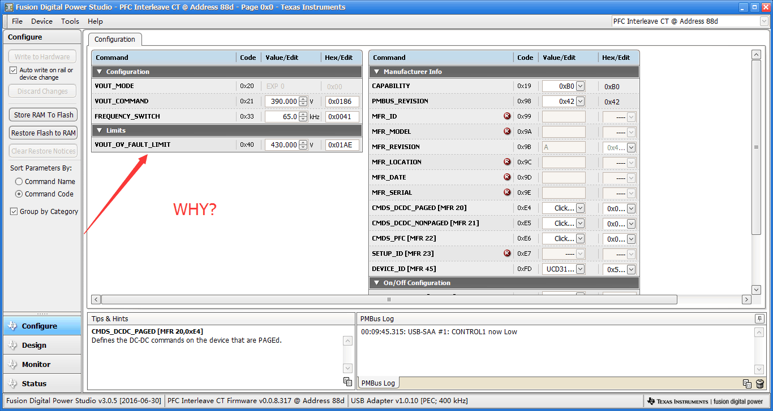Pin the PMBus Log panel
773x411 pixels.
[x=759, y=319]
